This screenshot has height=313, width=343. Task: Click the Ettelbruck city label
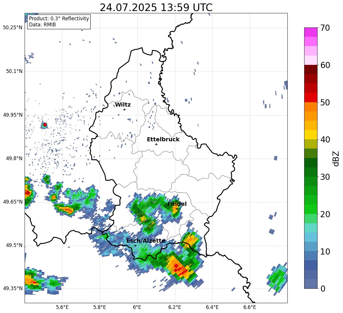point(163,140)
